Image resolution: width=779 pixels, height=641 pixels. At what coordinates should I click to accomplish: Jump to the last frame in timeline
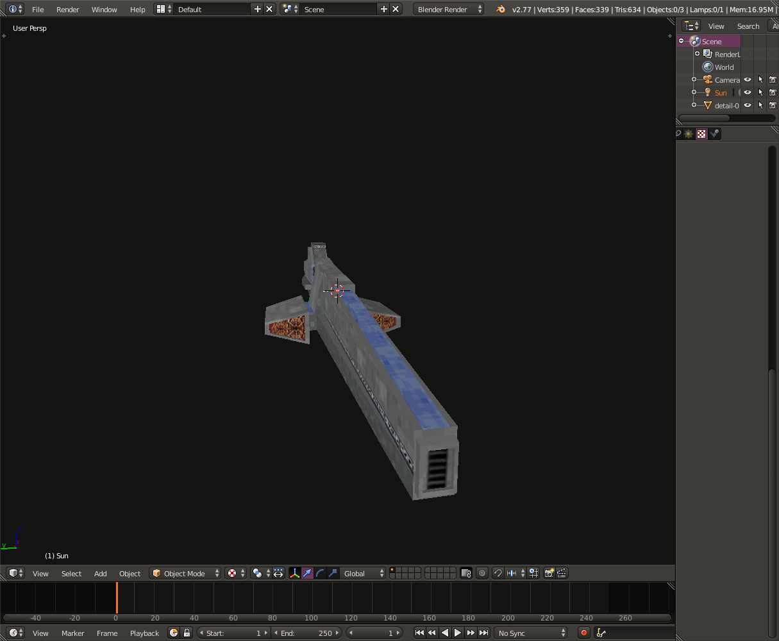click(x=484, y=633)
